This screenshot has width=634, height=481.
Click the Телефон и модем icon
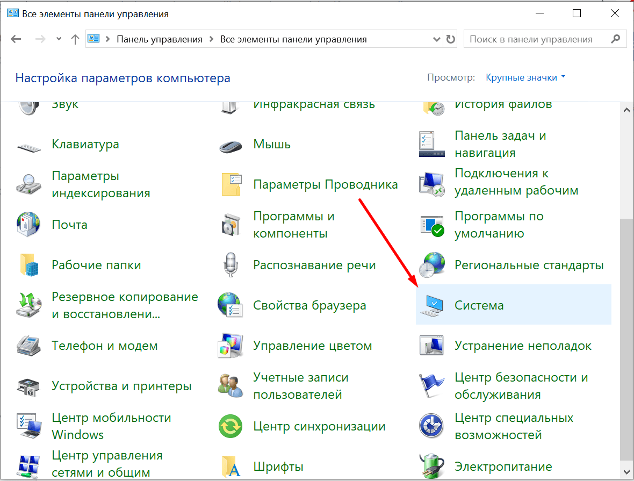click(x=28, y=346)
